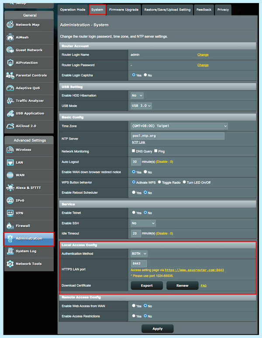Switch to the Privacy tab
262x338 pixels.
[223, 10]
